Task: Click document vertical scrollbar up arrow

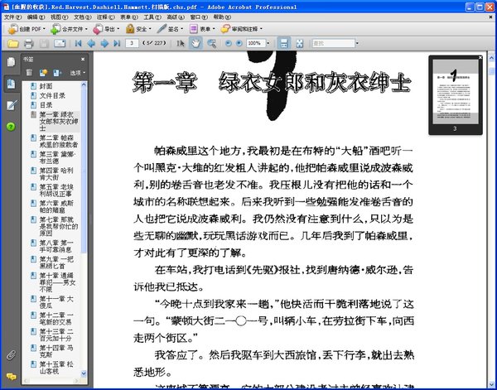Action: tap(491, 58)
